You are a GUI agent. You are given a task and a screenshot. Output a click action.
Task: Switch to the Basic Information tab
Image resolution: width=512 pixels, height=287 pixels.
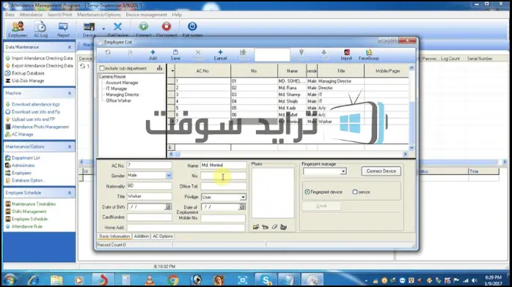click(114, 236)
